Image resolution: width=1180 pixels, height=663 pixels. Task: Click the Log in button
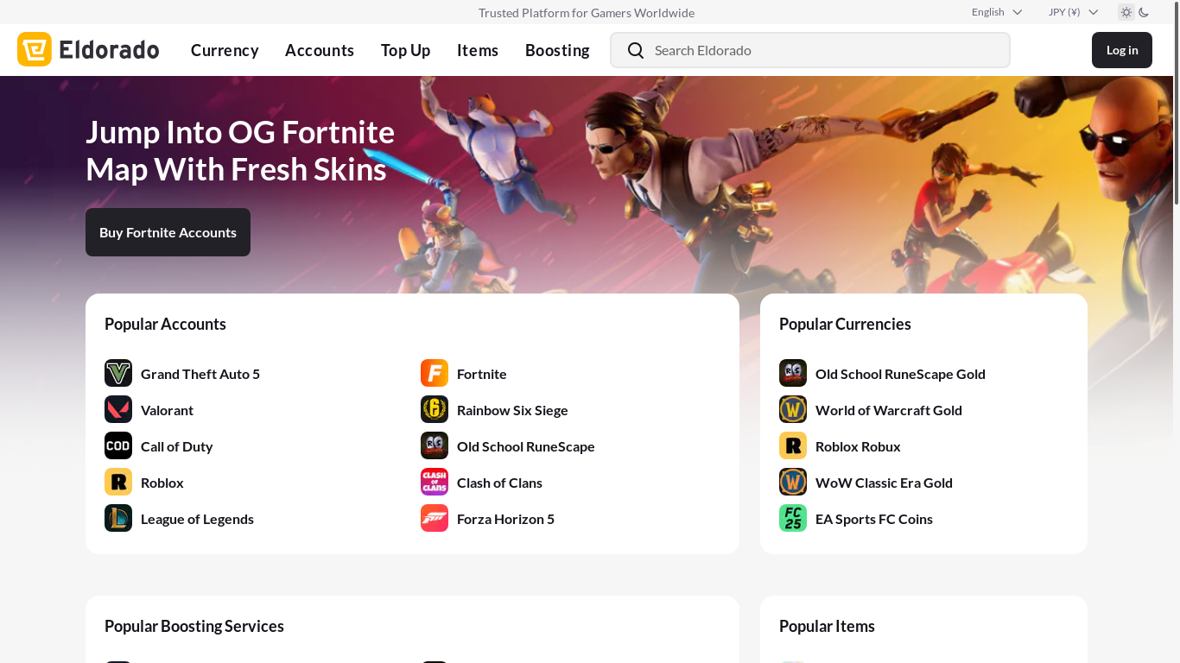click(1122, 50)
